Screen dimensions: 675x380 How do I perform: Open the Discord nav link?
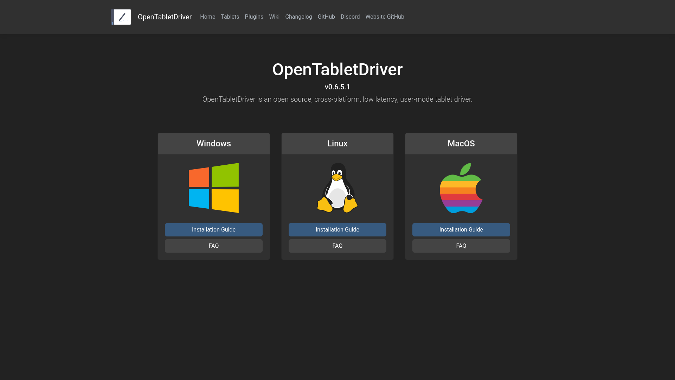350,17
